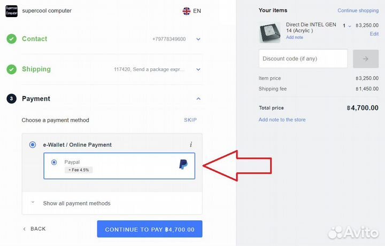The width and height of the screenshot is (385, 246).
Task: Click the green Shipping checkmark icon
Action: (11, 69)
